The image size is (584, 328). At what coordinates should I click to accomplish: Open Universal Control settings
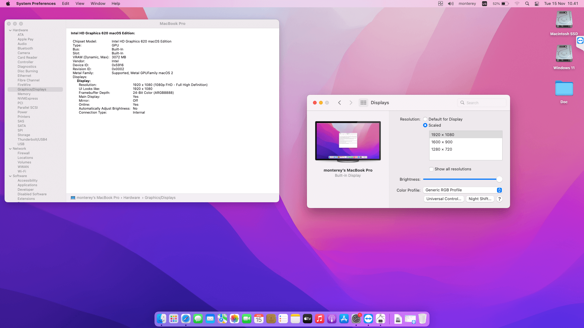tap(444, 199)
